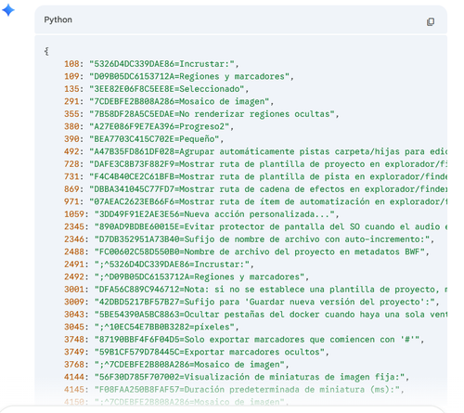
Task: Click line number 108 in code
Action: 71,64
